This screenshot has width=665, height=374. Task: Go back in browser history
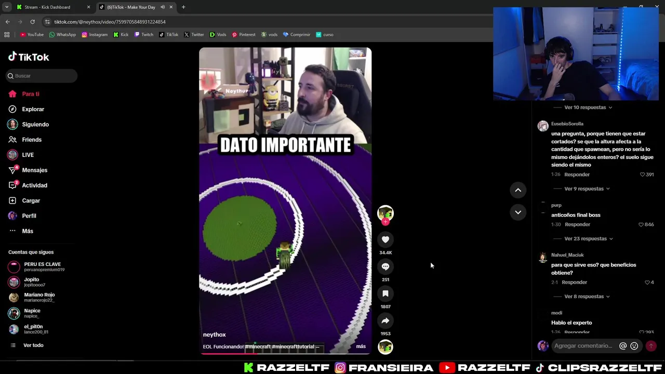[x=7, y=22]
